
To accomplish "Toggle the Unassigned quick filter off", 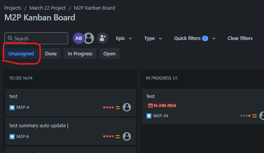I will click(x=21, y=54).
